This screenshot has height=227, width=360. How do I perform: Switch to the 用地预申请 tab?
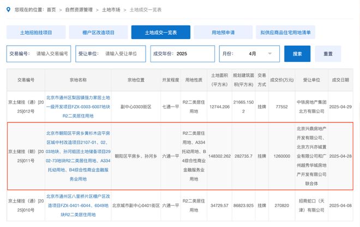click(x=223, y=33)
